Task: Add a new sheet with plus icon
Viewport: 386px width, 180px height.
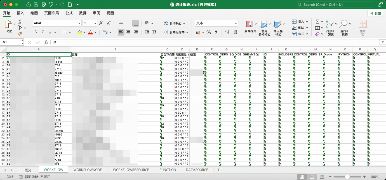Action: [219, 170]
